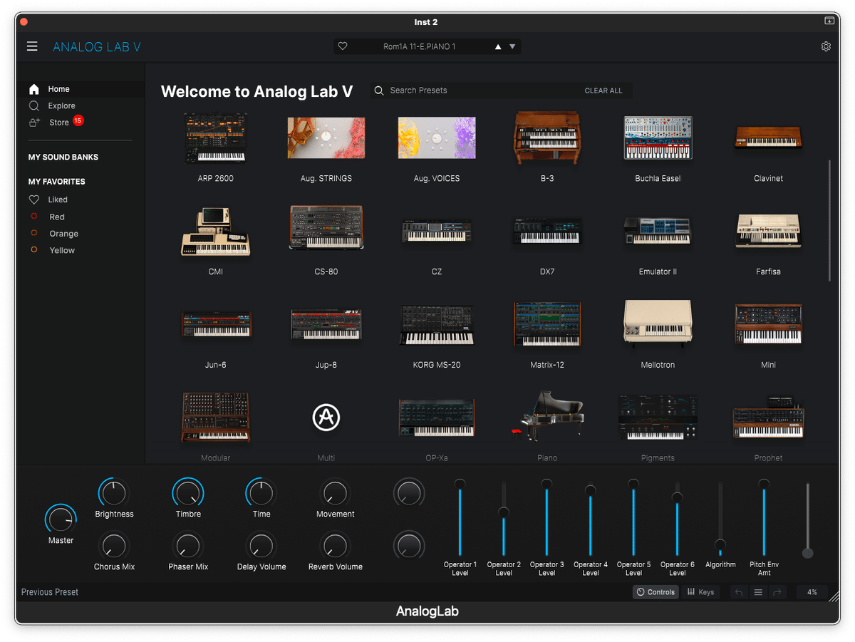The height and width of the screenshot is (642, 855).
Task: Click the 4% CPU meter
Action: pyautogui.click(x=812, y=592)
